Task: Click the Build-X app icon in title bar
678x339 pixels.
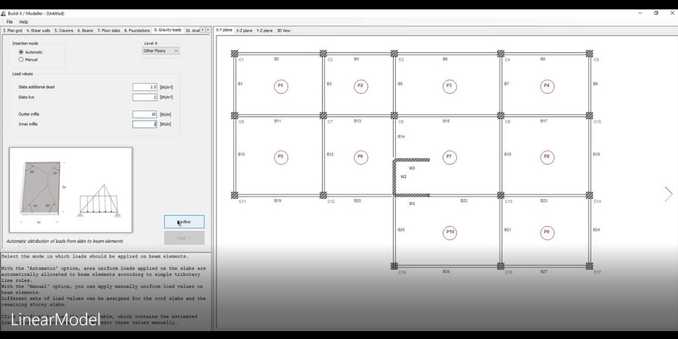Action: [3, 14]
